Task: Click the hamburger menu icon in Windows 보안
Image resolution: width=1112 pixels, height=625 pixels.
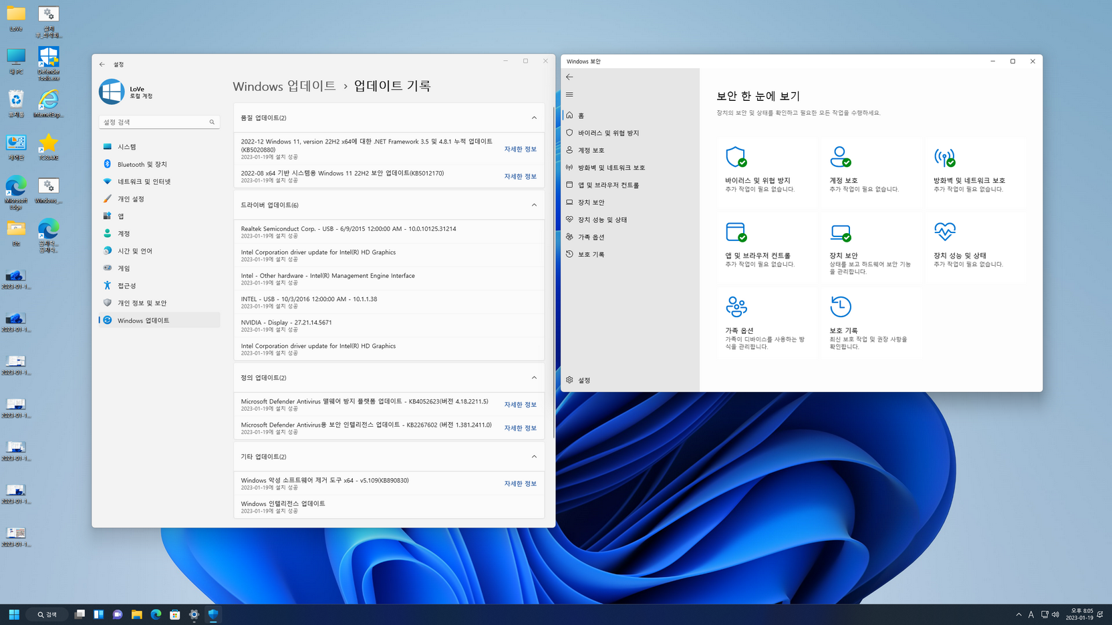Action: [569, 95]
